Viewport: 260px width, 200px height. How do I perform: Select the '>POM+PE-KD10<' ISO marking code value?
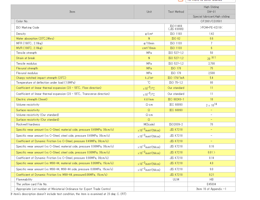pyautogui.click(x=211, y=28)
